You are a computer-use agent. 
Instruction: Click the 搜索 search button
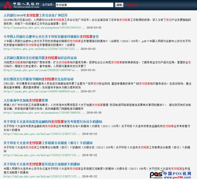(x=119, y=5)
